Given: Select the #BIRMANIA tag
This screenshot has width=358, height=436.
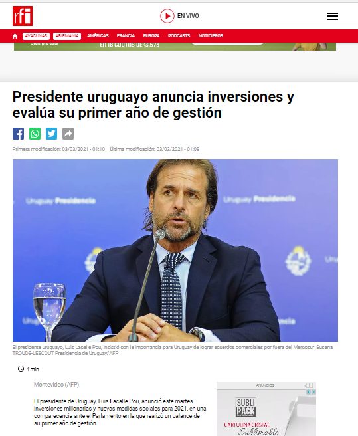Looking at the screenshot, I should click(x=67, y=36).
